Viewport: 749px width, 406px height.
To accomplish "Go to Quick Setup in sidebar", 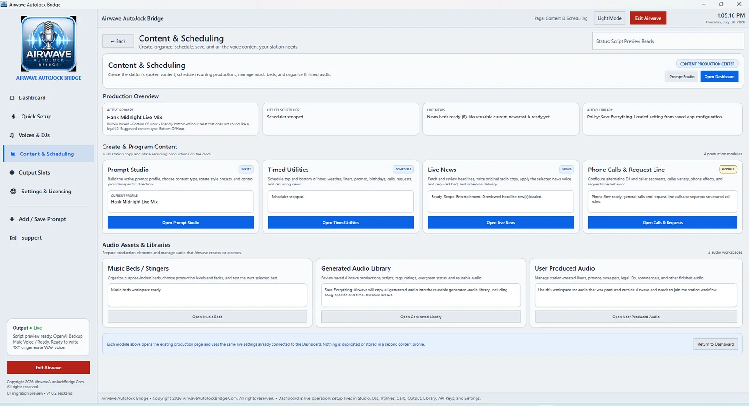I will [x=49, y=117].
